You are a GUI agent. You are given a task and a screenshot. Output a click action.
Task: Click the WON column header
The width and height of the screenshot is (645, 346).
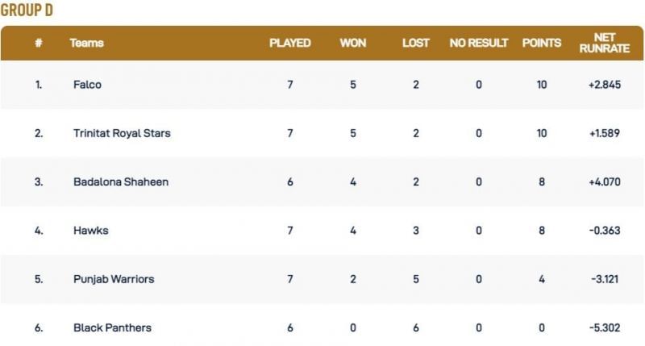point(352,43)
